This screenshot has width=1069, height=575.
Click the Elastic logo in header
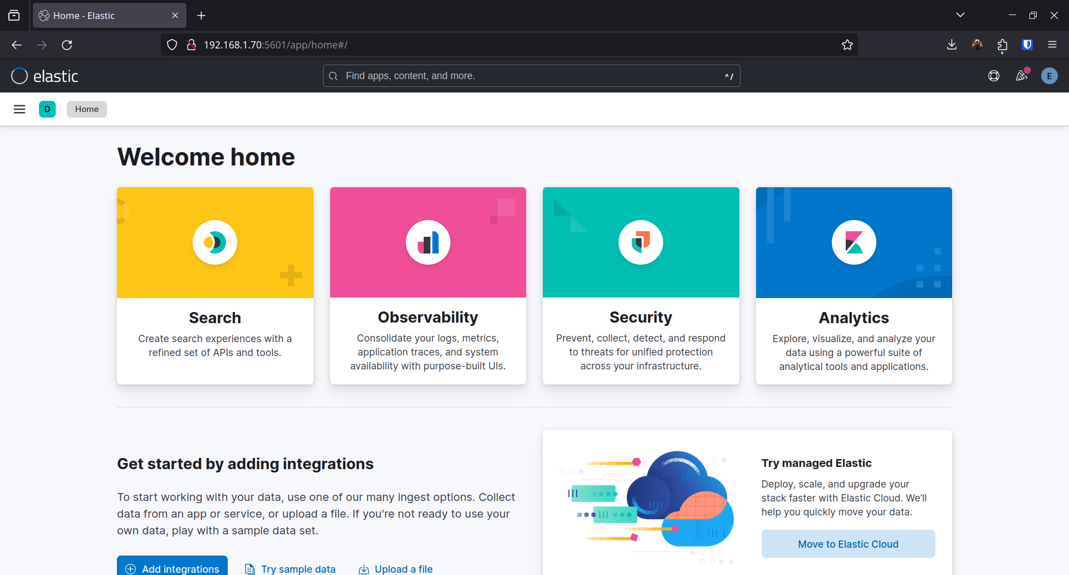pos(45,76)
